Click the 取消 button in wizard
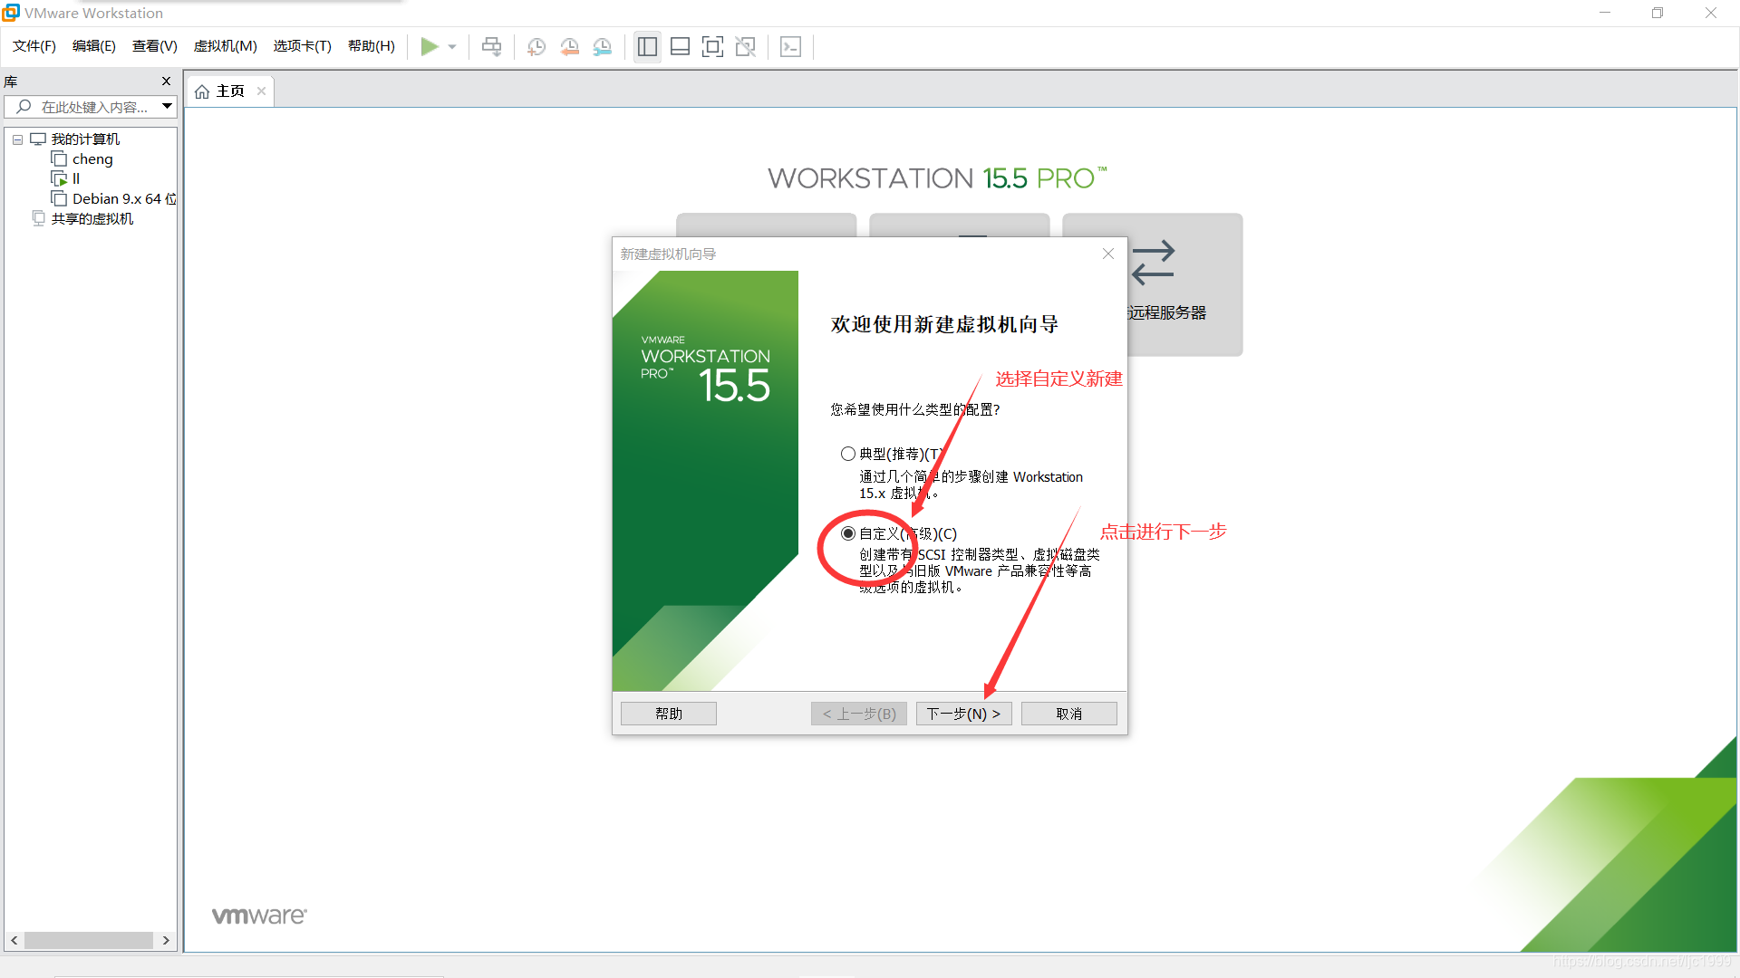 tap(1069, 714)
